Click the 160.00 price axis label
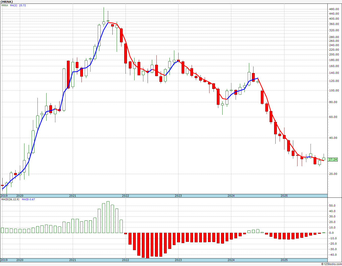 coord(334,66)
